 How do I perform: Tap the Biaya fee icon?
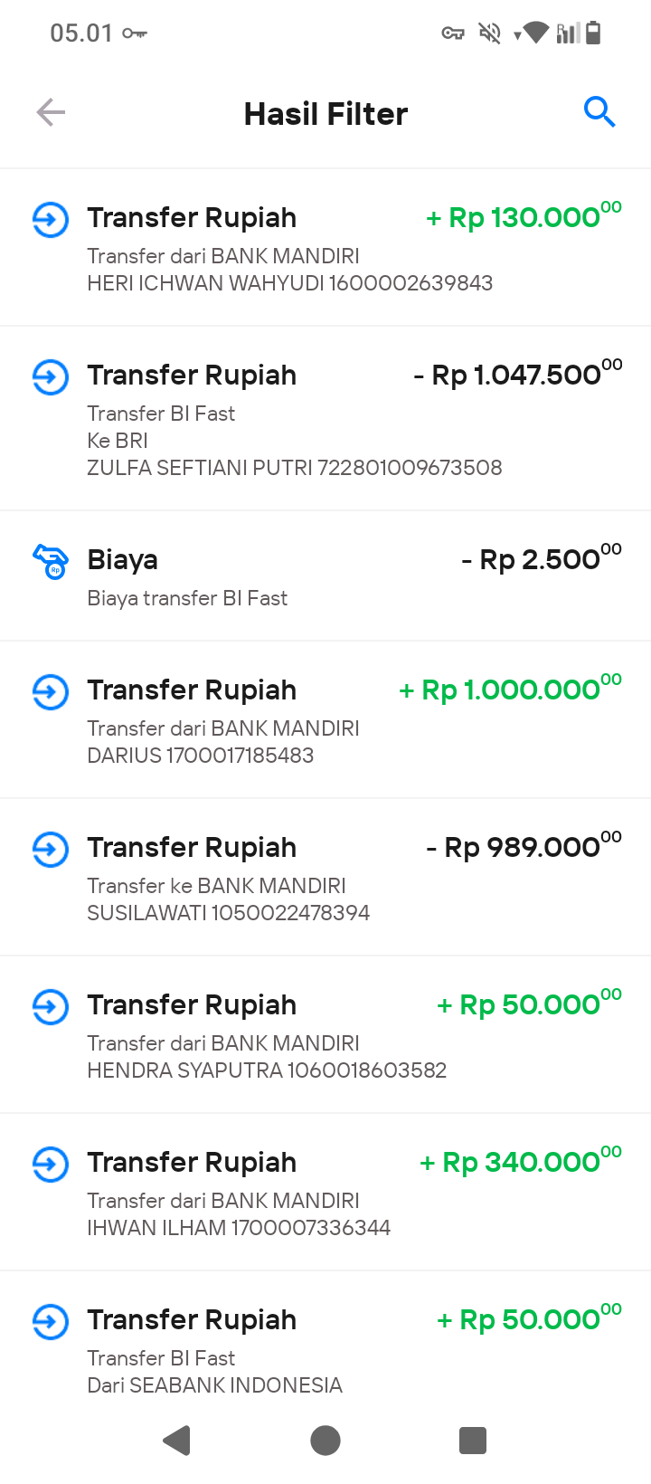pos(51,562)
